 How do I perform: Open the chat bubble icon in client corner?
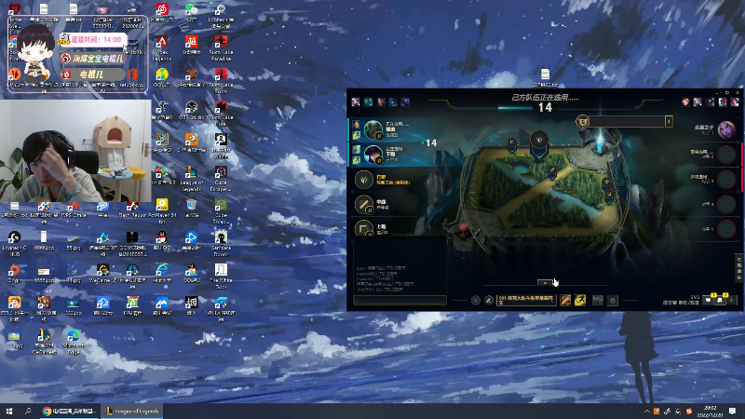point(708,300)
